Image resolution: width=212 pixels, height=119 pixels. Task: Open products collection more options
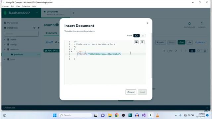[x=38, y=54]
